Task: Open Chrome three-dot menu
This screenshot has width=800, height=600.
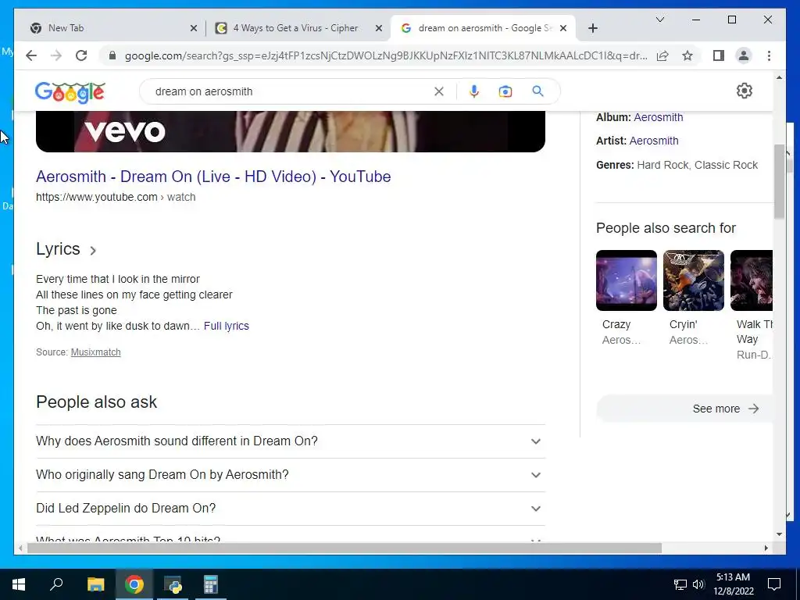Action: (x=769, y=55)
